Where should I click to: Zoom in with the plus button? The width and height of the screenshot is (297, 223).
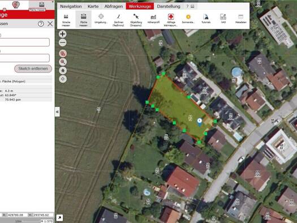click(x=62, y=34)
